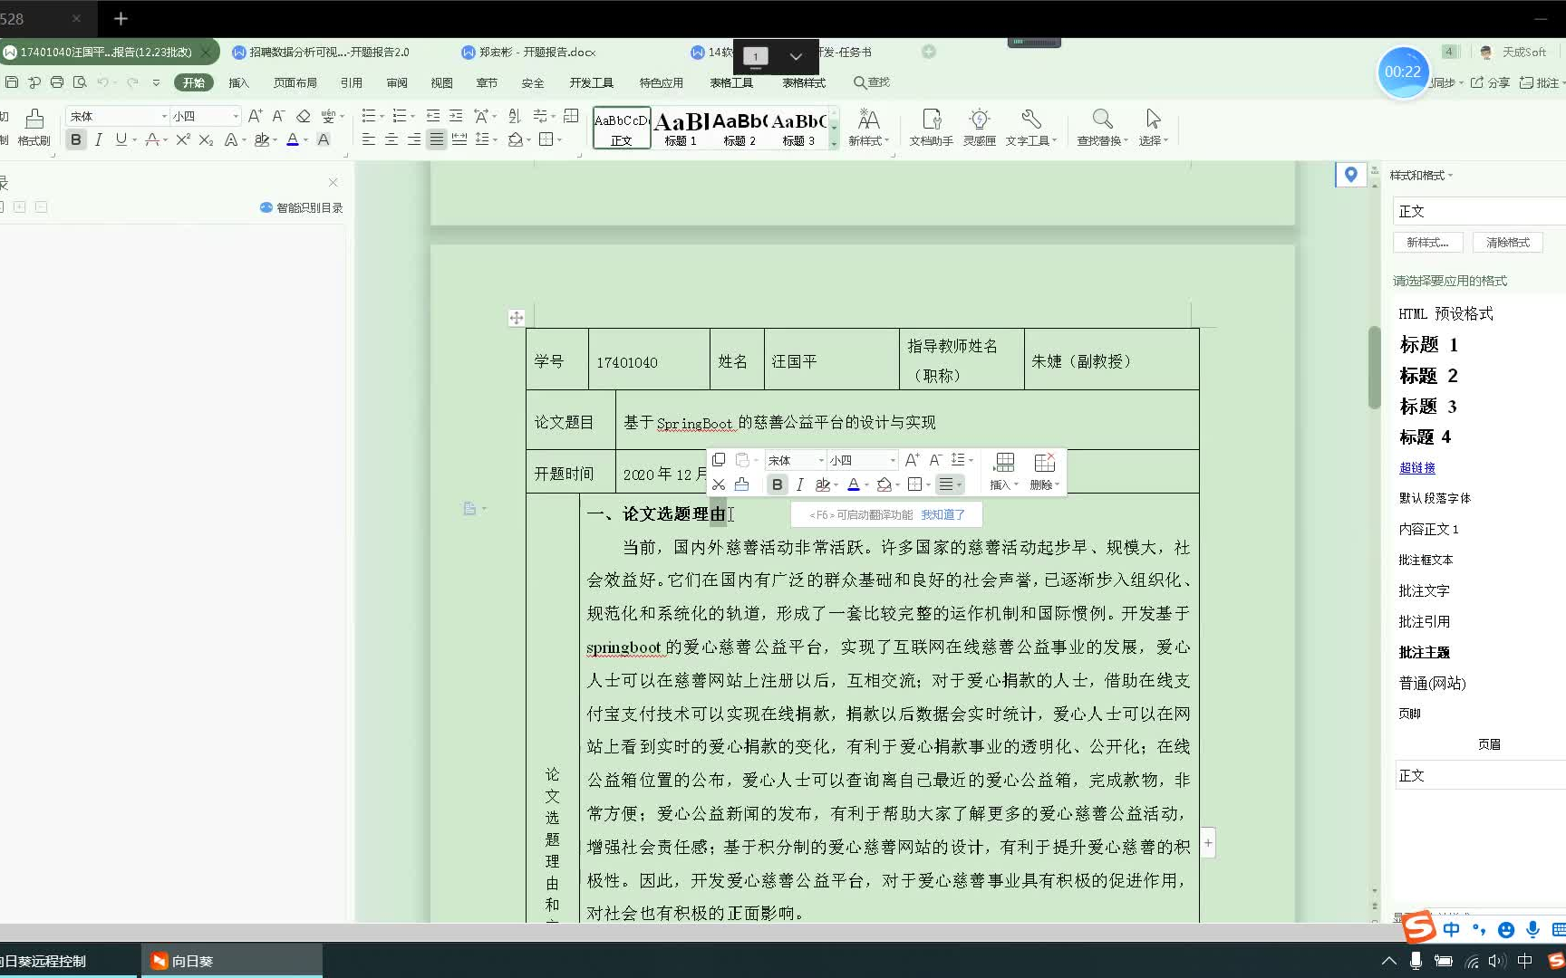Click the Increase indent icon
1566x978 pixels.
[x=456, y=116]
